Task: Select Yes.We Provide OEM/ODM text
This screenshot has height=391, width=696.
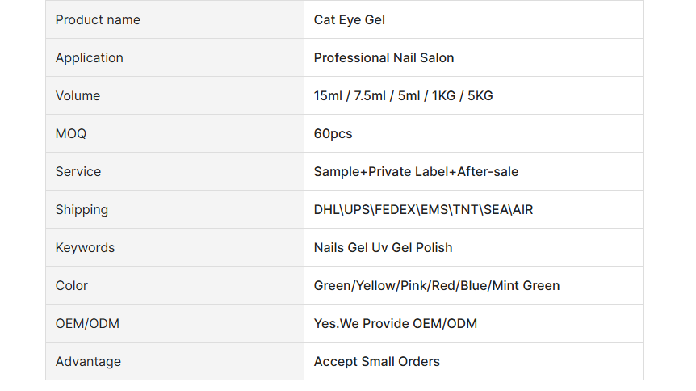Action: click(395, 323)
